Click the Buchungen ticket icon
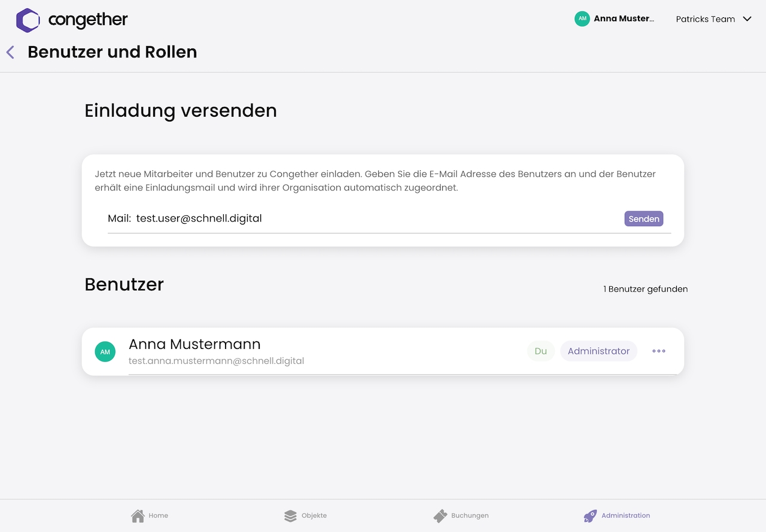 pyautogui.click(x=440, y=516)
